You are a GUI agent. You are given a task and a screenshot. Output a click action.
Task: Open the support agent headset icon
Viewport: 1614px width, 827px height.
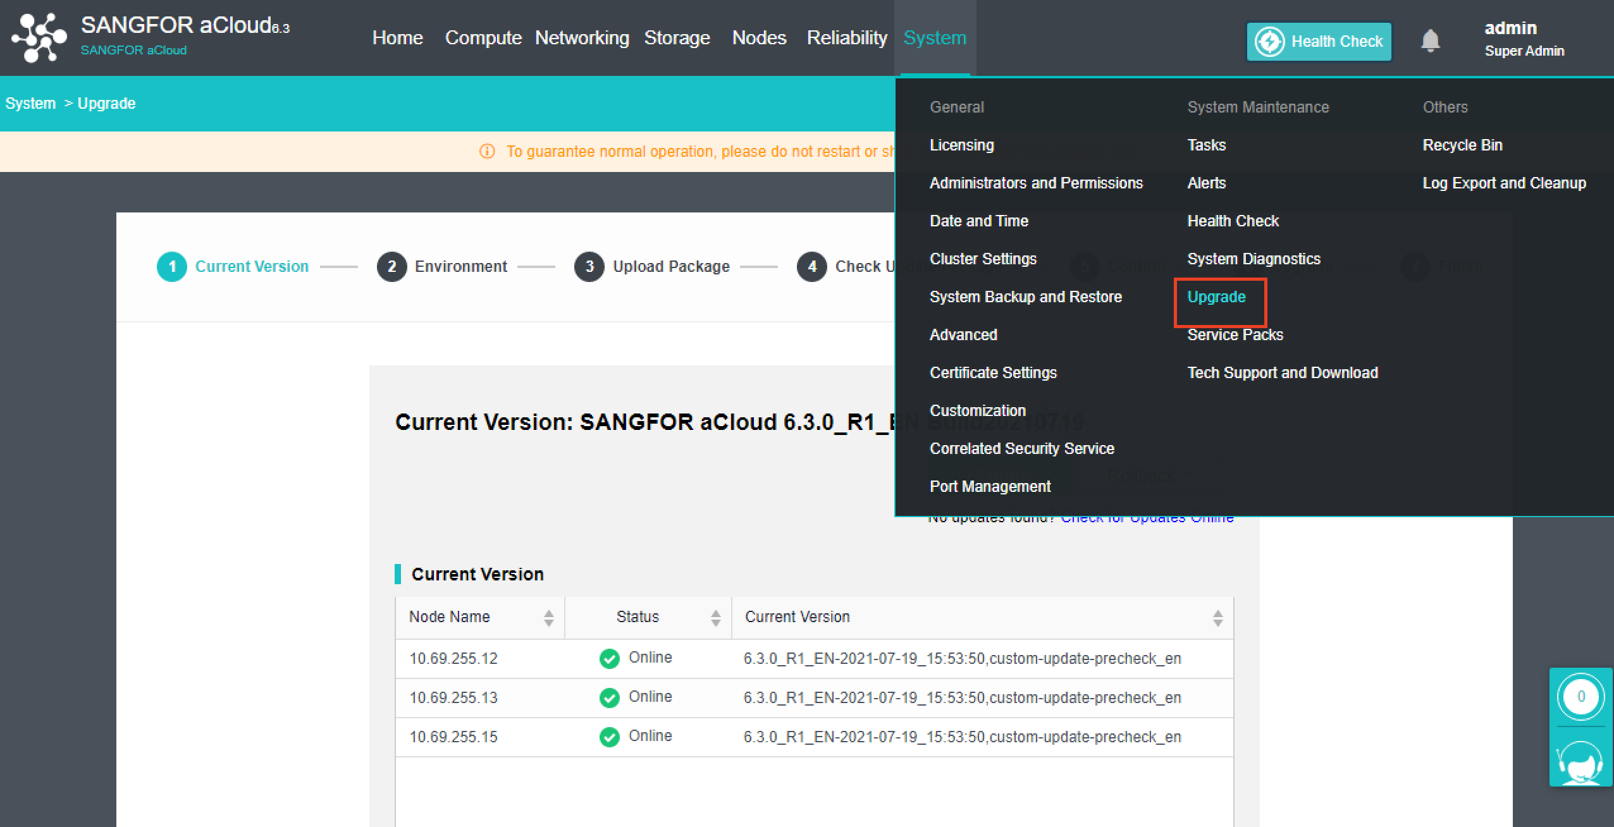click(x=1580, y=763)
